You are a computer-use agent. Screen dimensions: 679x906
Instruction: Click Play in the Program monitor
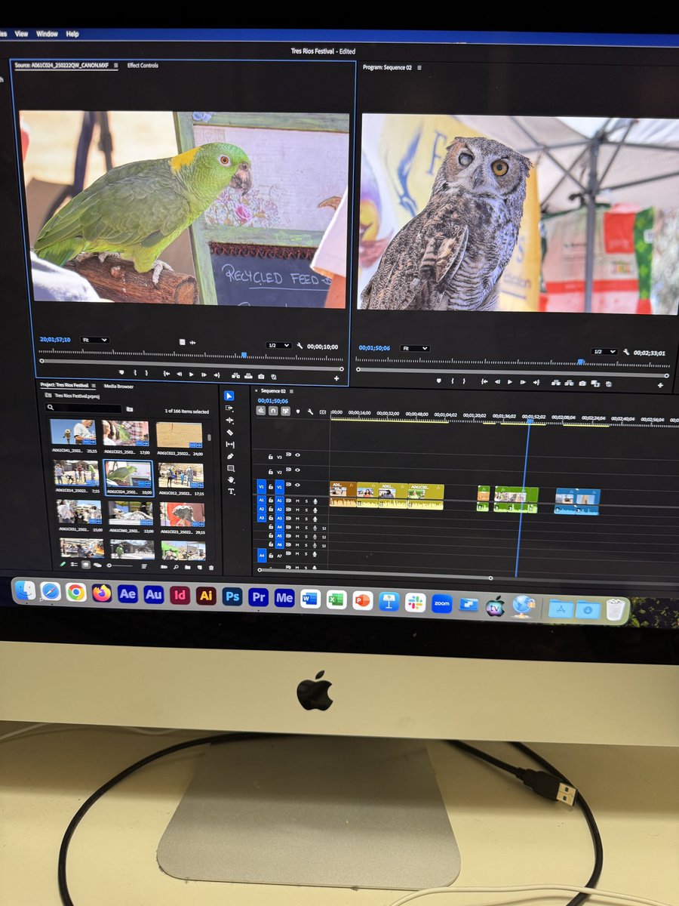point(510,382)
